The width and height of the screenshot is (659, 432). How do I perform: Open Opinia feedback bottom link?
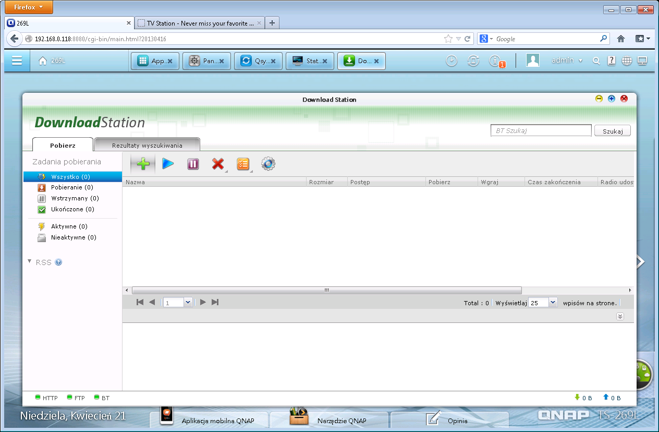(x=450, y=419)
